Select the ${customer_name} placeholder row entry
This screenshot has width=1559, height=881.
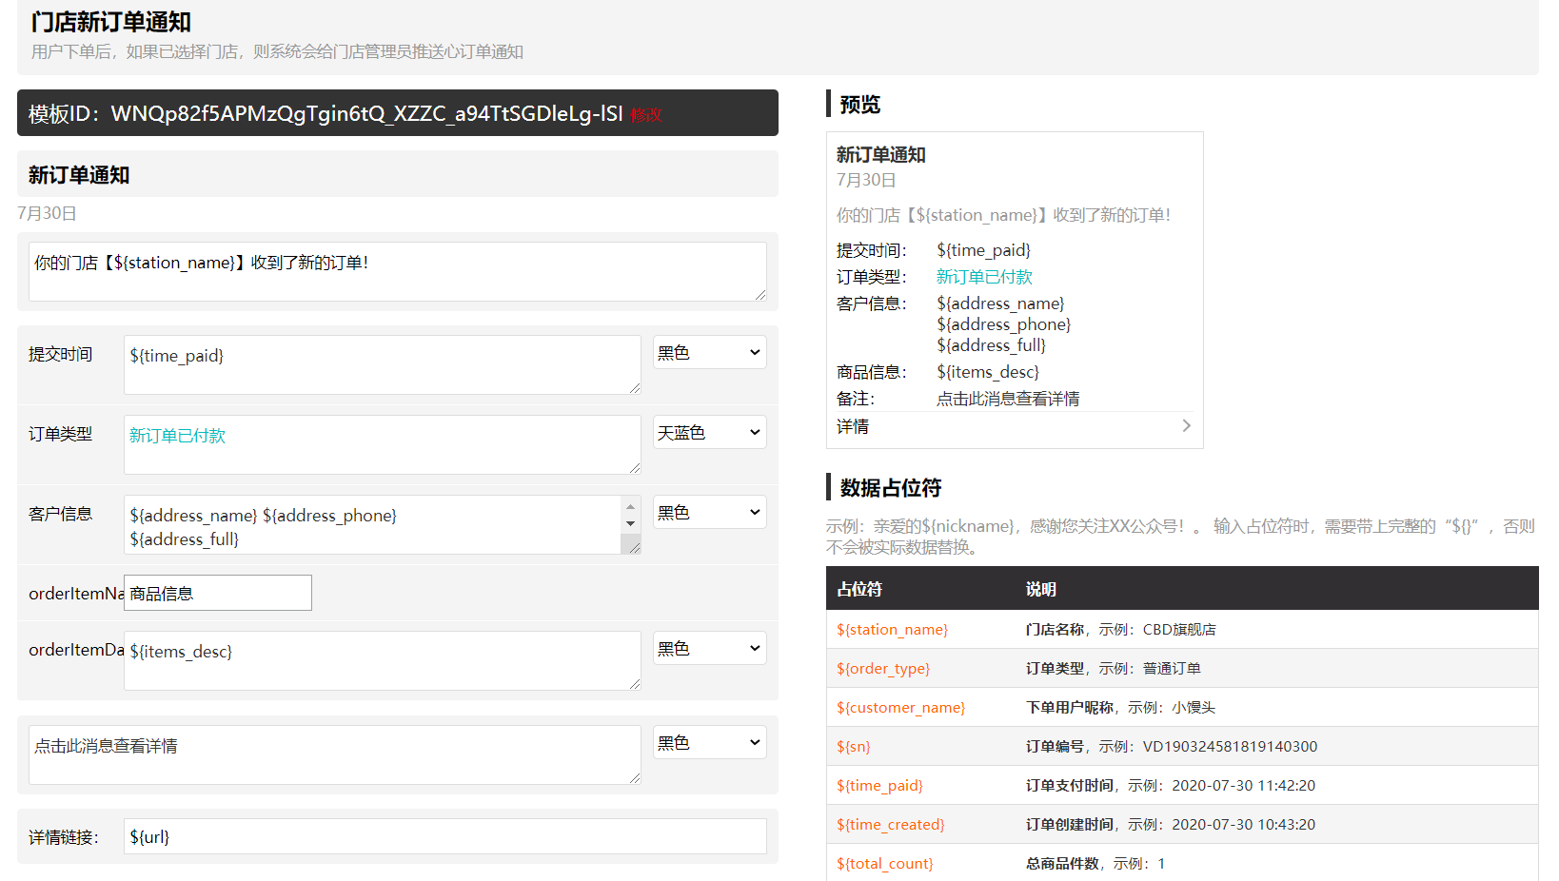[x=900, y=708]
